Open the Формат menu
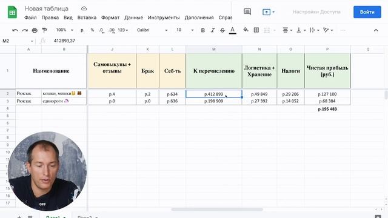Image resolution: width=388 pixels, height=218 pixels. 110,18
